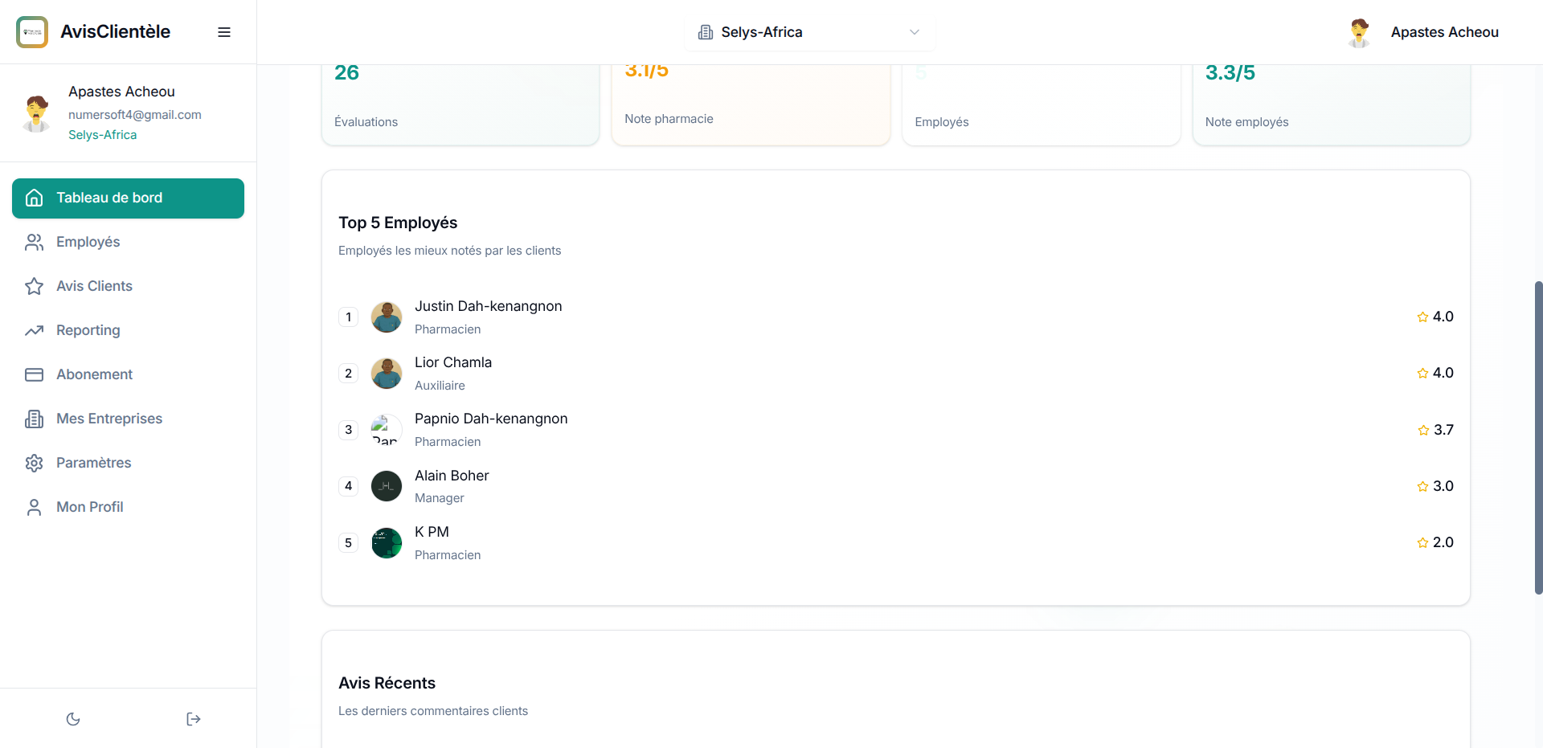Click the Mon Profil person icon
Image resolution: width=1543 pixels, height=748 pixels.
(x=34, y=507)
